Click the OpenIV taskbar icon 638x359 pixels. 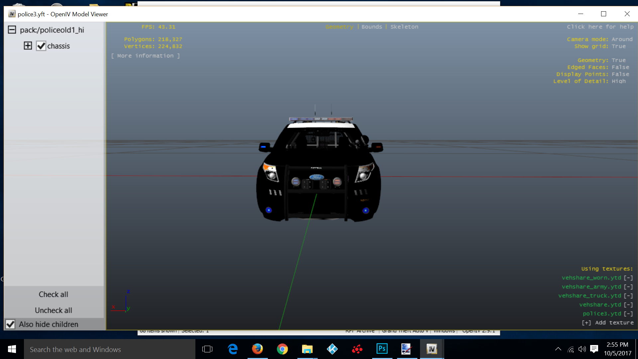[x=431, y=349]
